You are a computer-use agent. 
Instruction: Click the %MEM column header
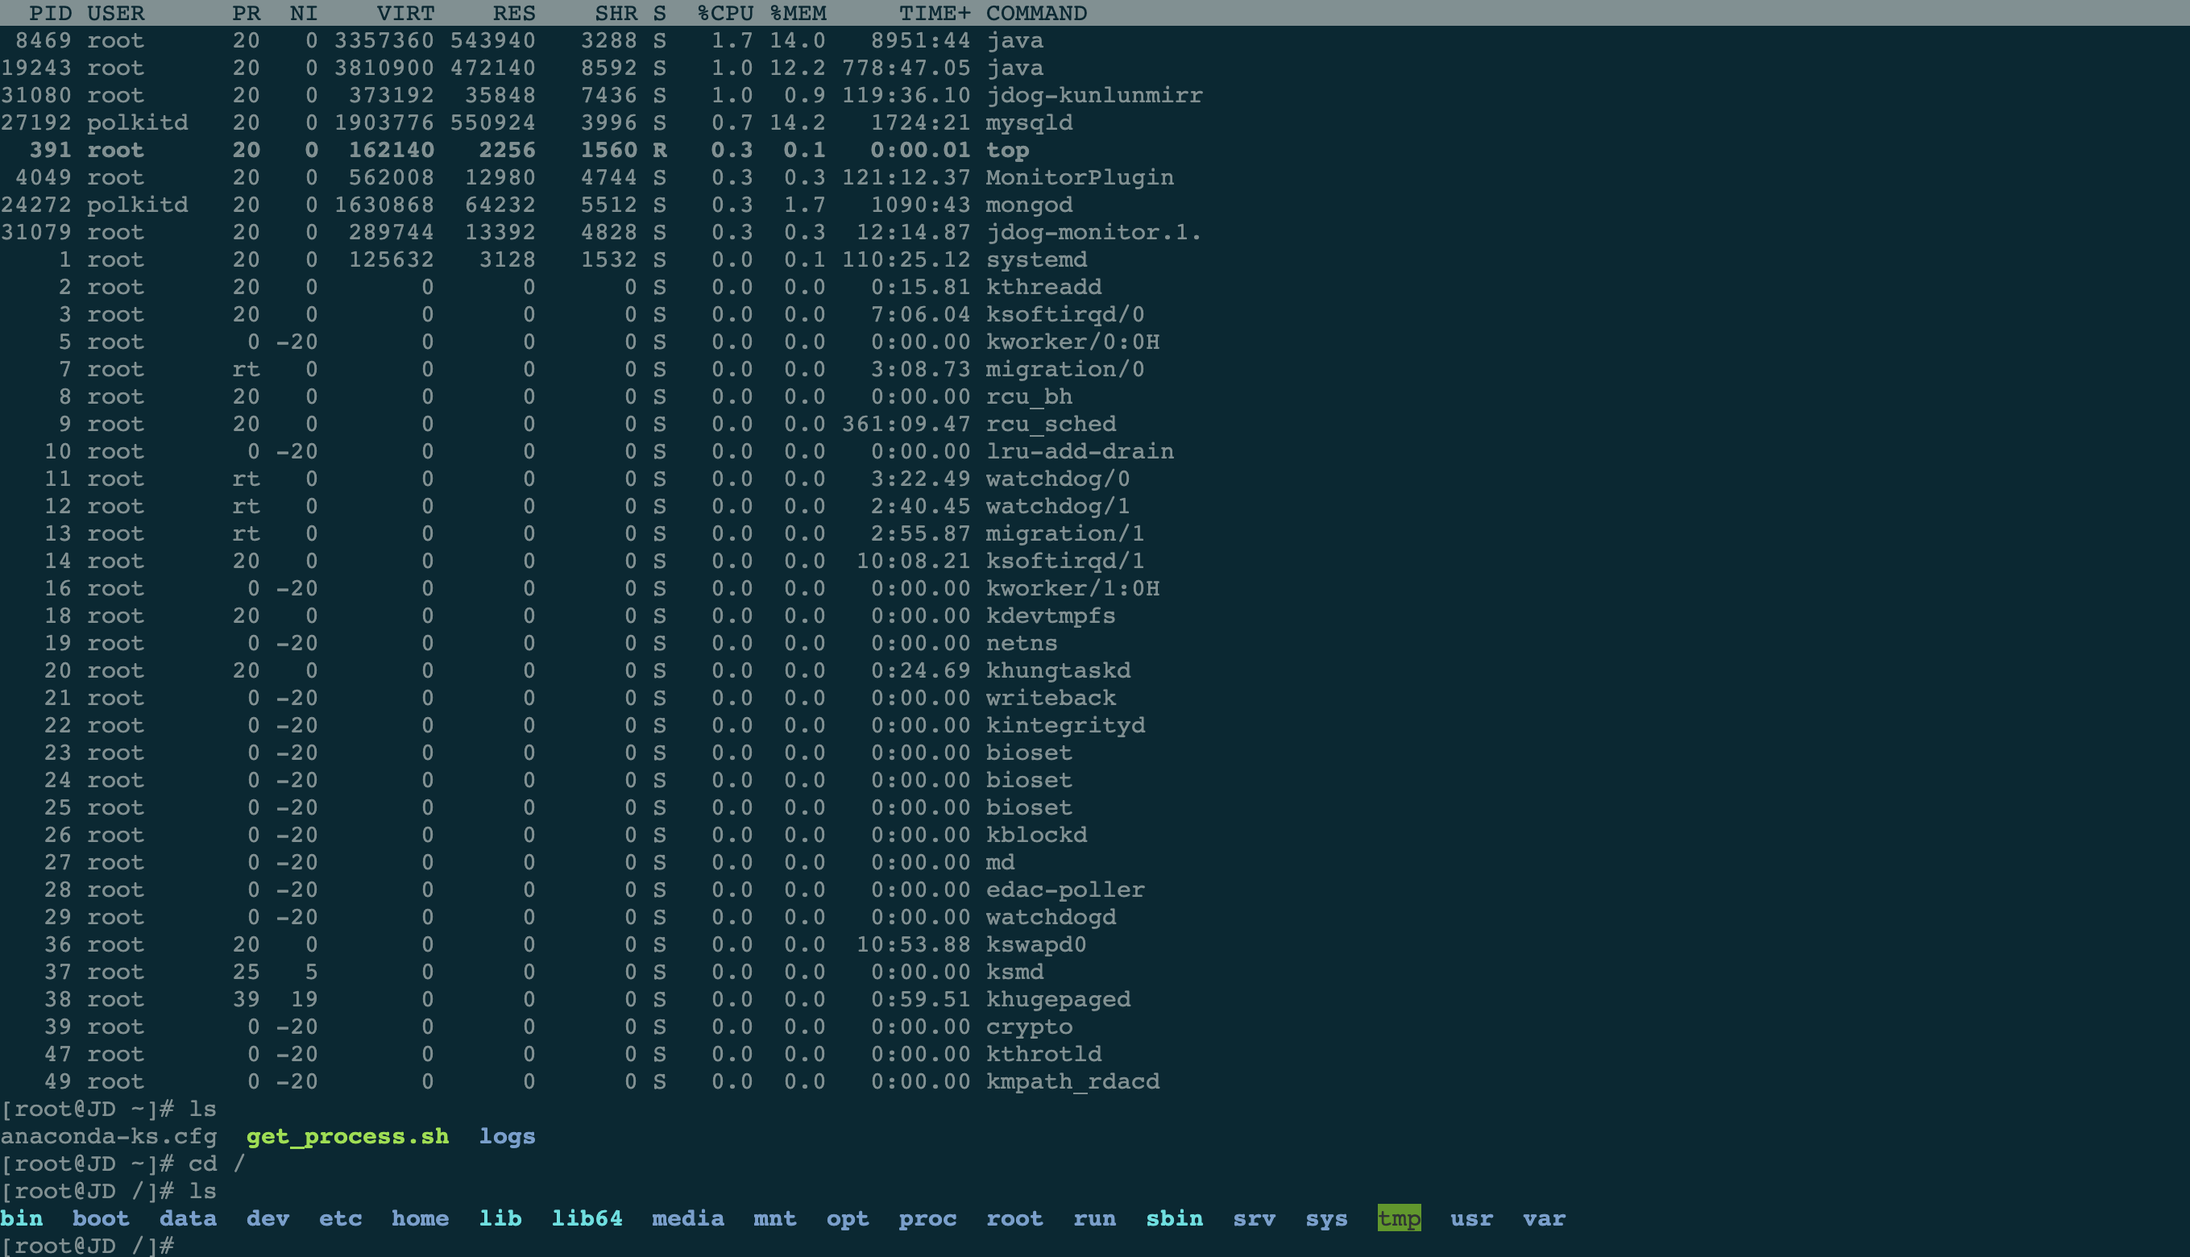point(798,13)
